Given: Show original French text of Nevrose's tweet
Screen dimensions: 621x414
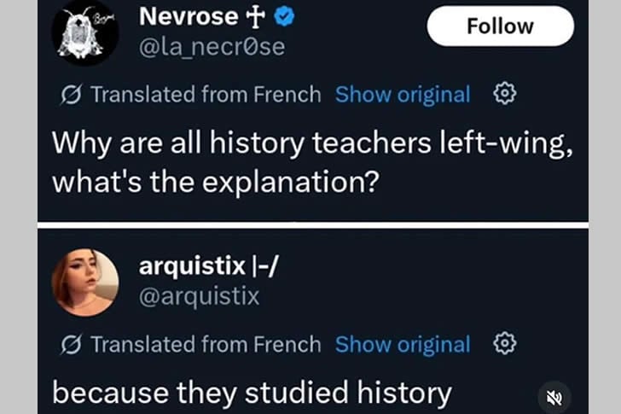Looking at the screenshot, I should click(x=403, y=94).
